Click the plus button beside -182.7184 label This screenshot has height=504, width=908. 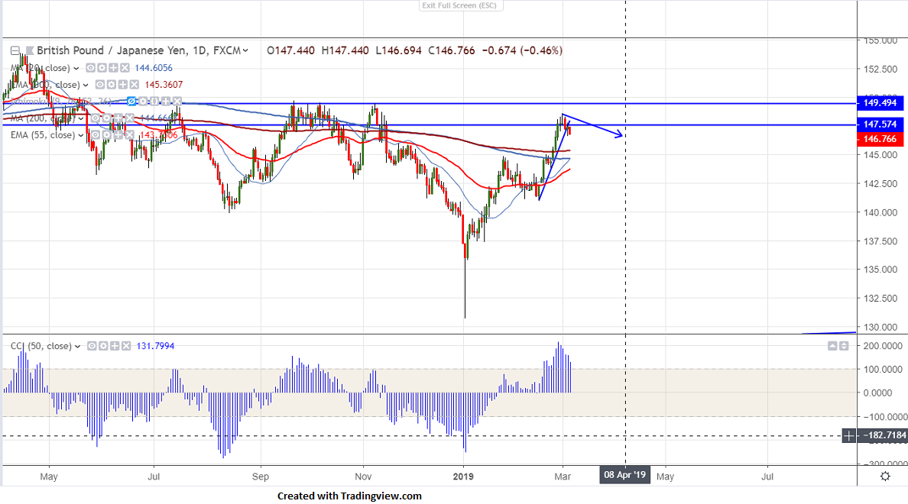pyautogui.click(x=848, y=435)
